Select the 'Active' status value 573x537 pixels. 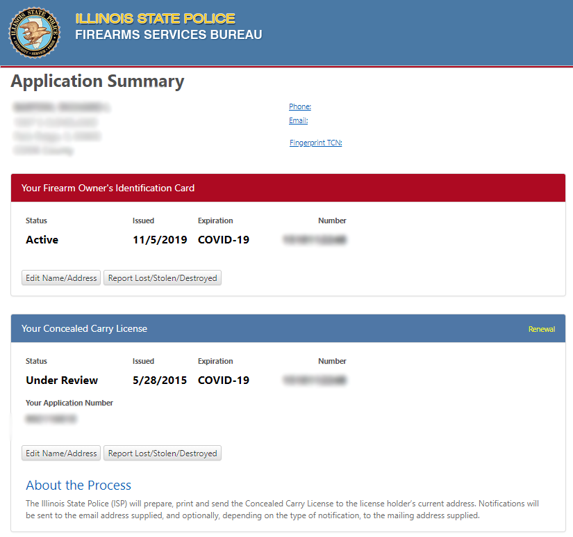[42, 240]
